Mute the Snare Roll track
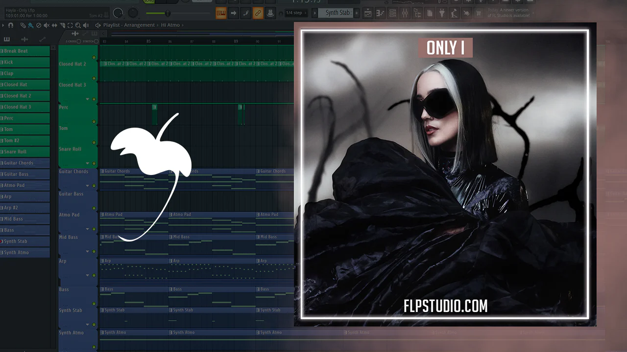The height and width of the screenshot is (352, 627). coord(94,163)
